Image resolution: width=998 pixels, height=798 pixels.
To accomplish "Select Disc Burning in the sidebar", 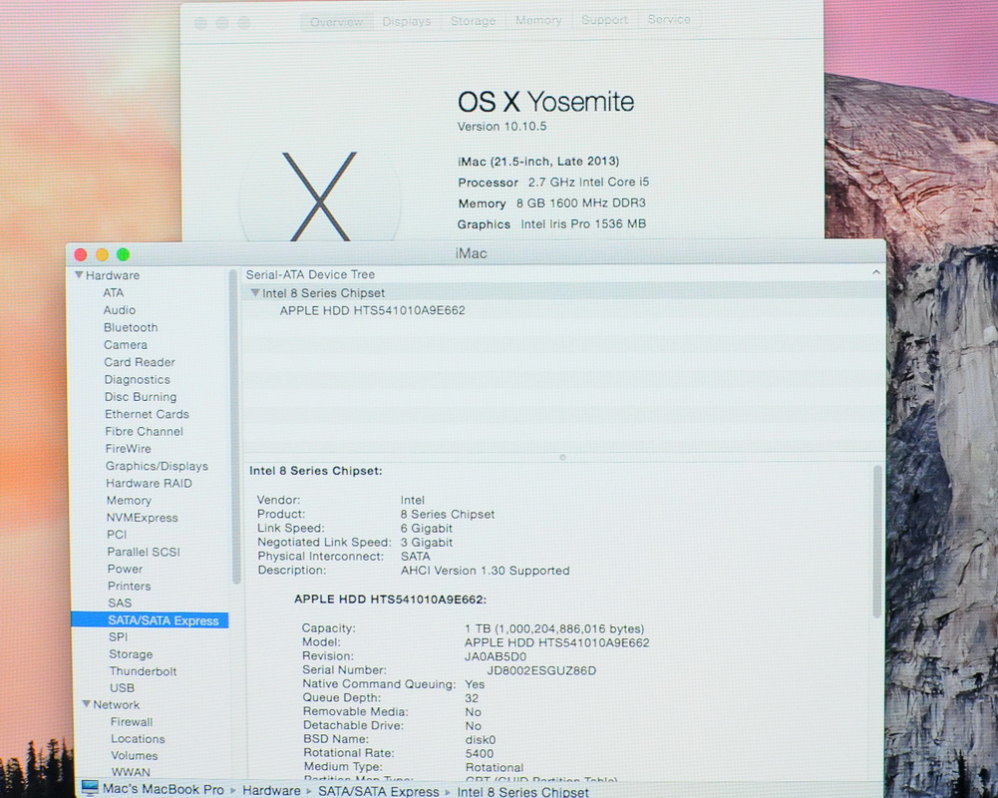I will pos(141,397).
